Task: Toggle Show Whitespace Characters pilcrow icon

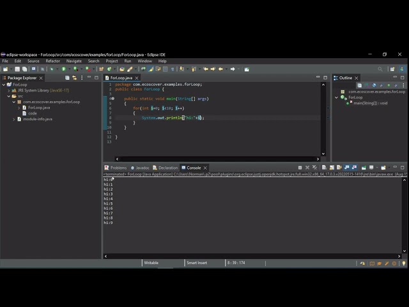Action: (x=173, y=69)
